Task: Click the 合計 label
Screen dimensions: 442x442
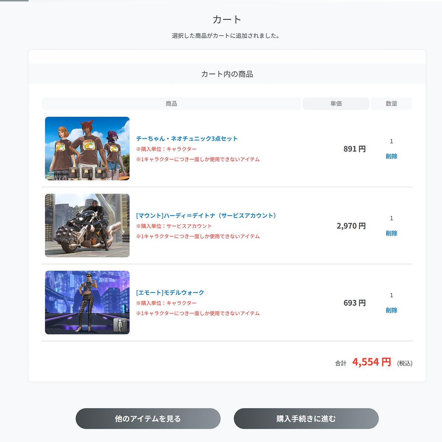Action: [341, 363]
